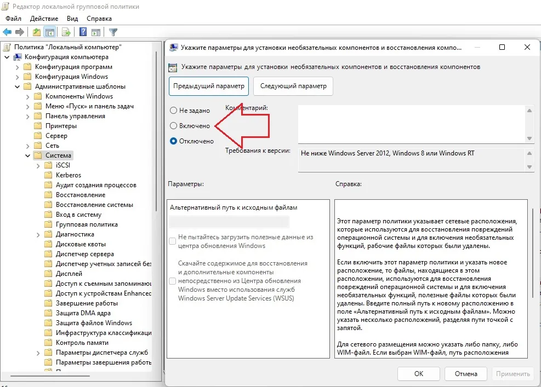The height and width of the screenshot is (387, 541).
Task: Expand the Компоненты Windows node
Action: (27, 96)
